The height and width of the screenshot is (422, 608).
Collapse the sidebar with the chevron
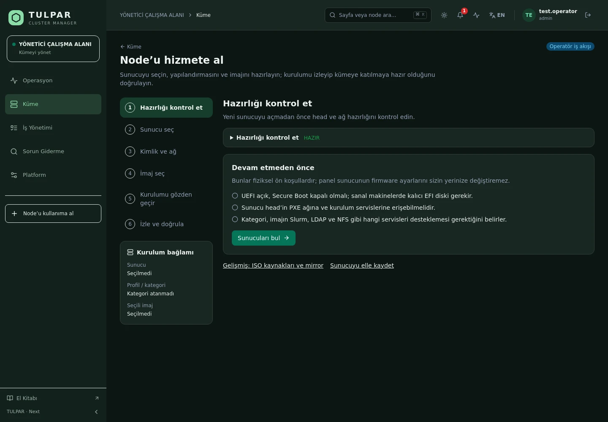[96, 412]
